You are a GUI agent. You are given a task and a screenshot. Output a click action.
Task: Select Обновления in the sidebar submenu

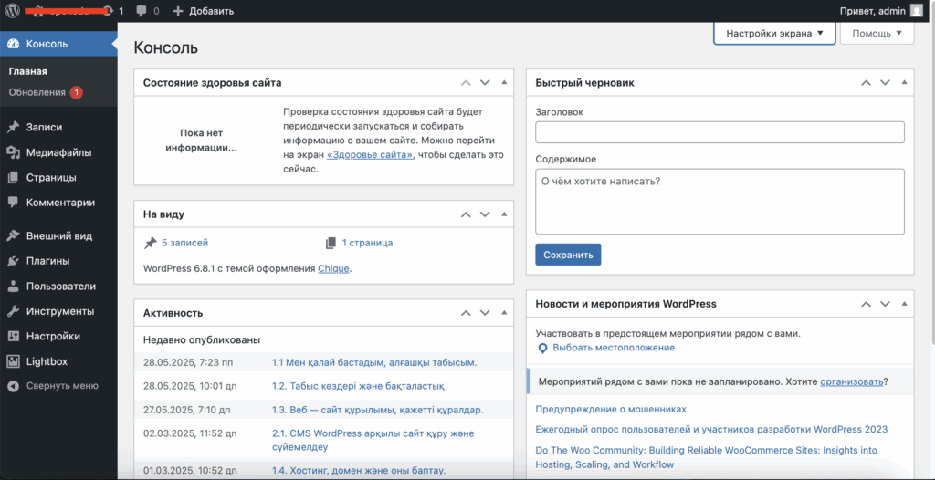[x=37, y=92]
